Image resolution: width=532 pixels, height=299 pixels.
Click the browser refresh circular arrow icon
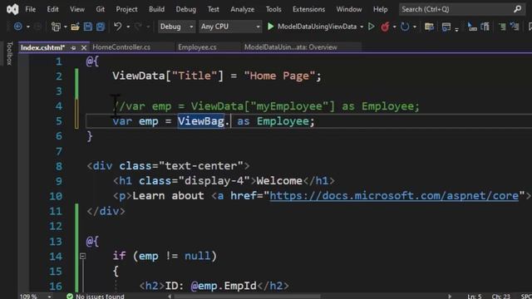pos(405,27)
